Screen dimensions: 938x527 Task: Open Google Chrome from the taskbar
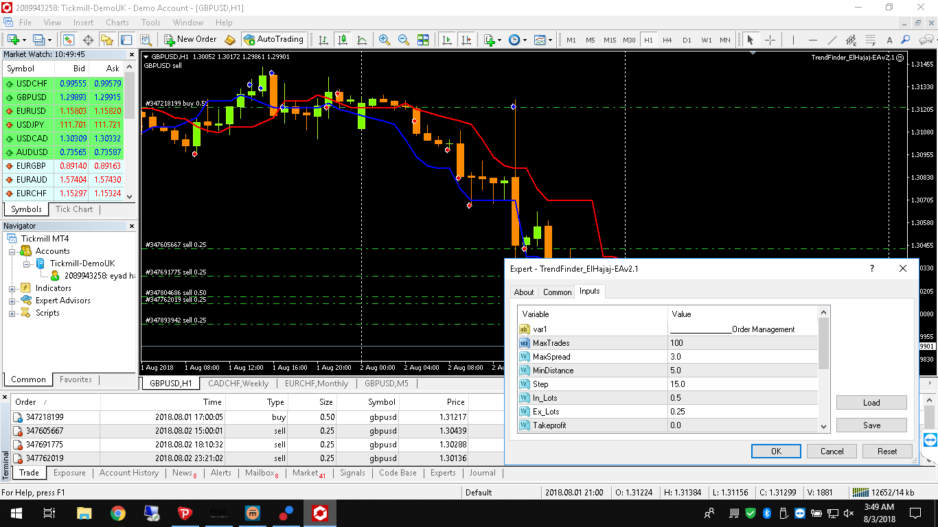coord(118,513)
